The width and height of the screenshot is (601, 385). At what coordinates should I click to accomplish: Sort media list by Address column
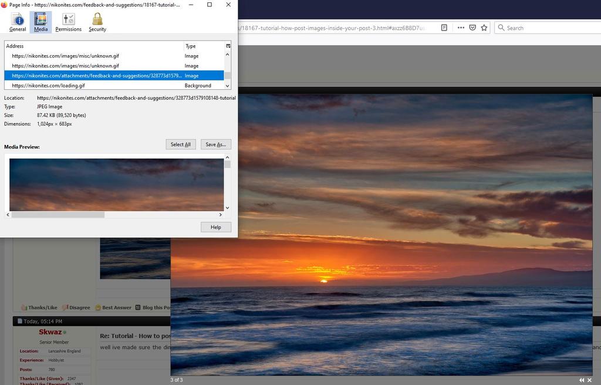(94, 46)
